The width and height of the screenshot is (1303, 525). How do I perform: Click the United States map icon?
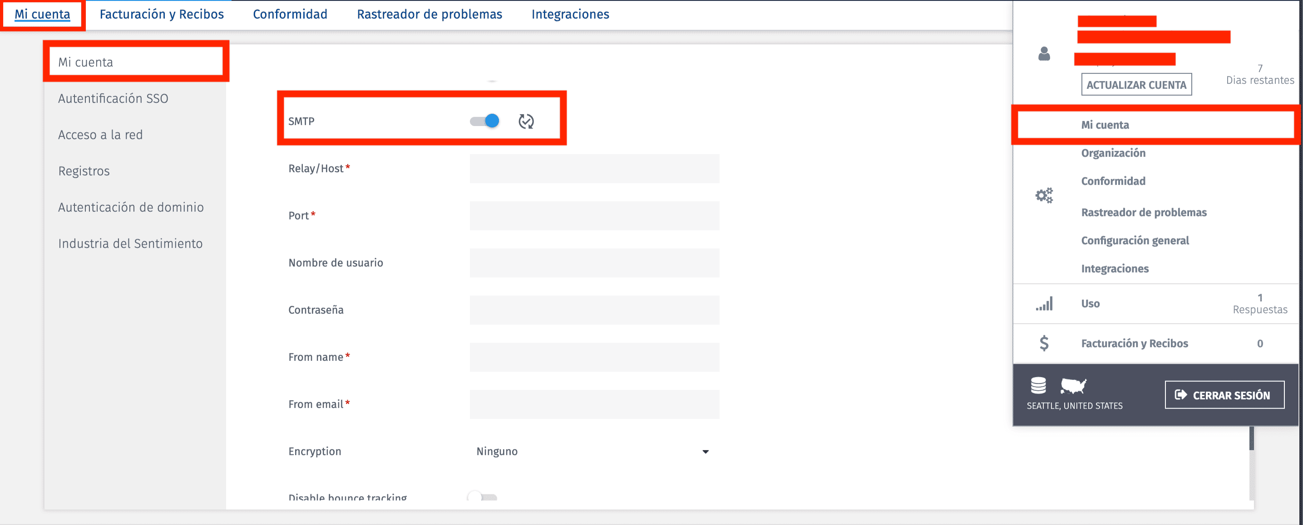(1072, 387)
